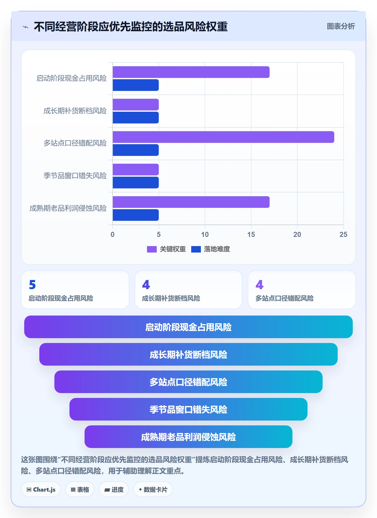Open the stat card showing 4 多站点口径错配风险
This screenshot has width=377, height=518.
(302, 290)
